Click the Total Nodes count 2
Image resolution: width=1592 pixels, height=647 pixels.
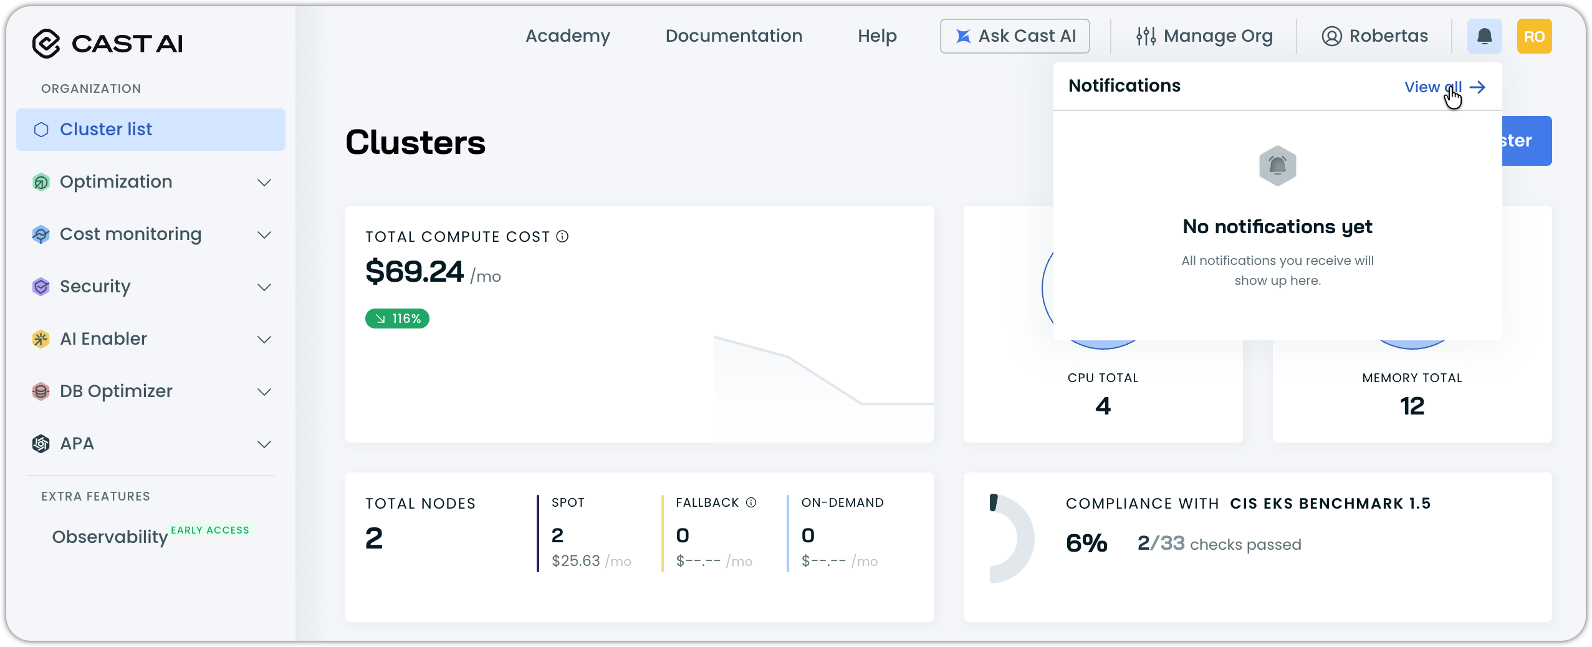pos(374,539)
